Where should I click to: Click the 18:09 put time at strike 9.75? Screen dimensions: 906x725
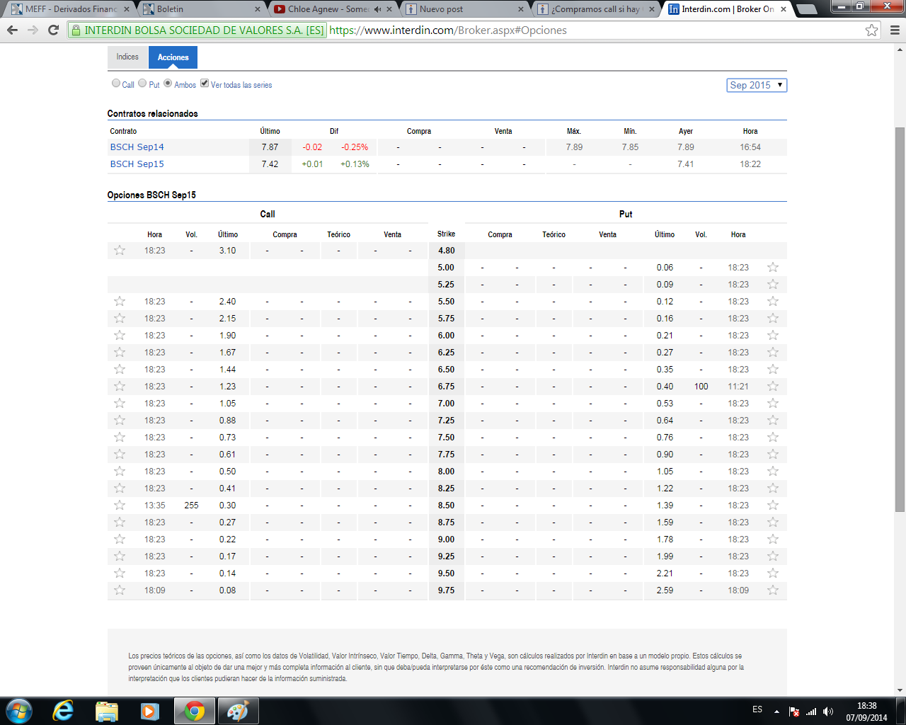point(738,590)
